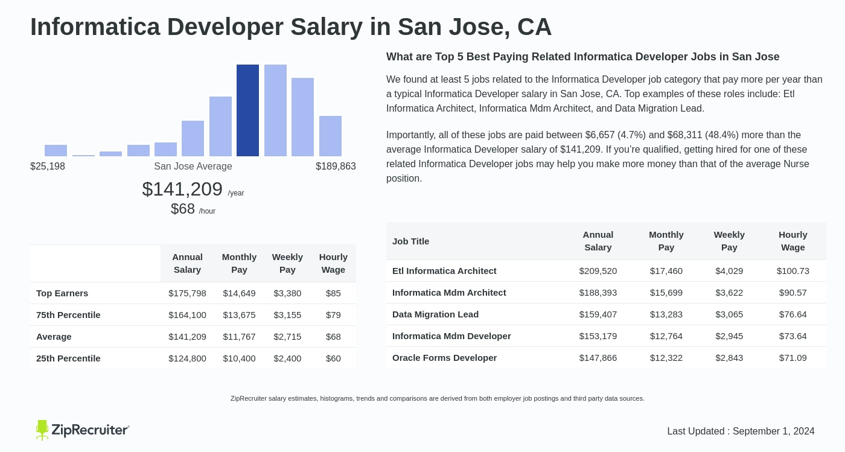The image size is (845, 452).
Task: Click the Last Updated September 1, 2024 text
Action: tap(741, 431)
